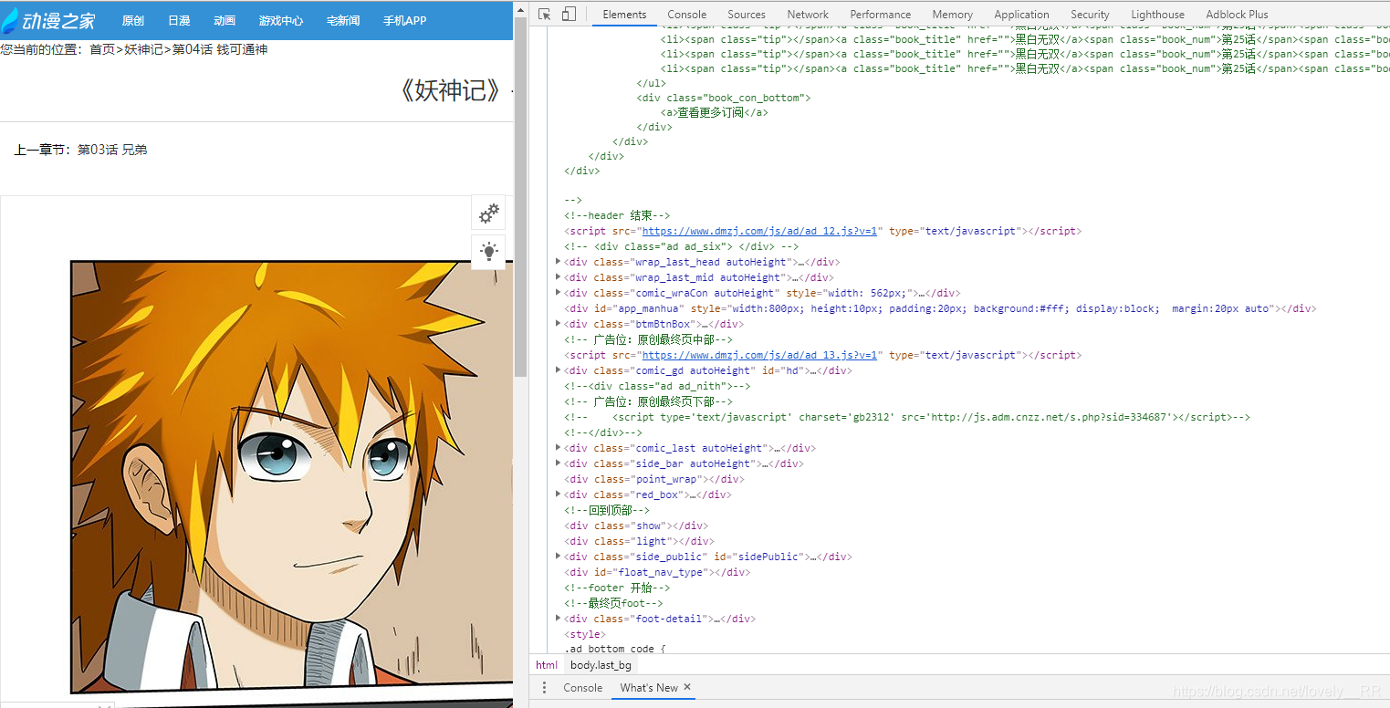
Task: Open the Lighthouse tab
Action: (x=1157, y=15)
